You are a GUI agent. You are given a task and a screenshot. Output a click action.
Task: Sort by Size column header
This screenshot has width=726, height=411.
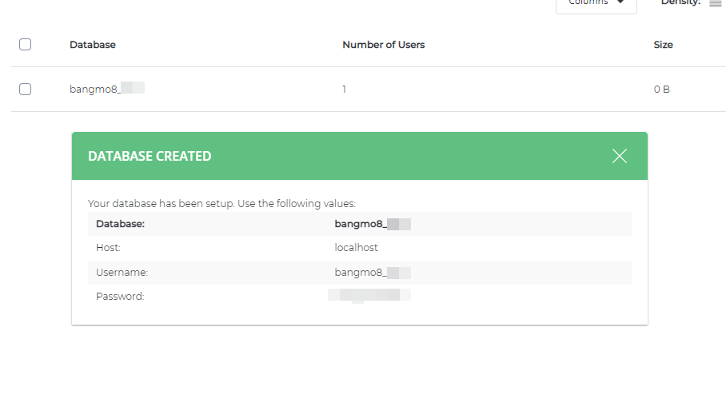pyautogui.click(x=663, y=45)
